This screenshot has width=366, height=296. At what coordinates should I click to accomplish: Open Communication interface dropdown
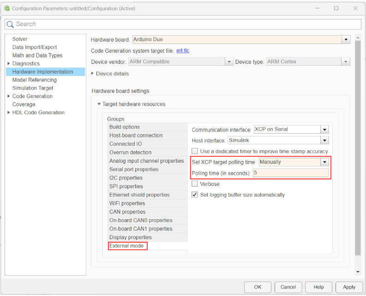(x=324, y=129)
